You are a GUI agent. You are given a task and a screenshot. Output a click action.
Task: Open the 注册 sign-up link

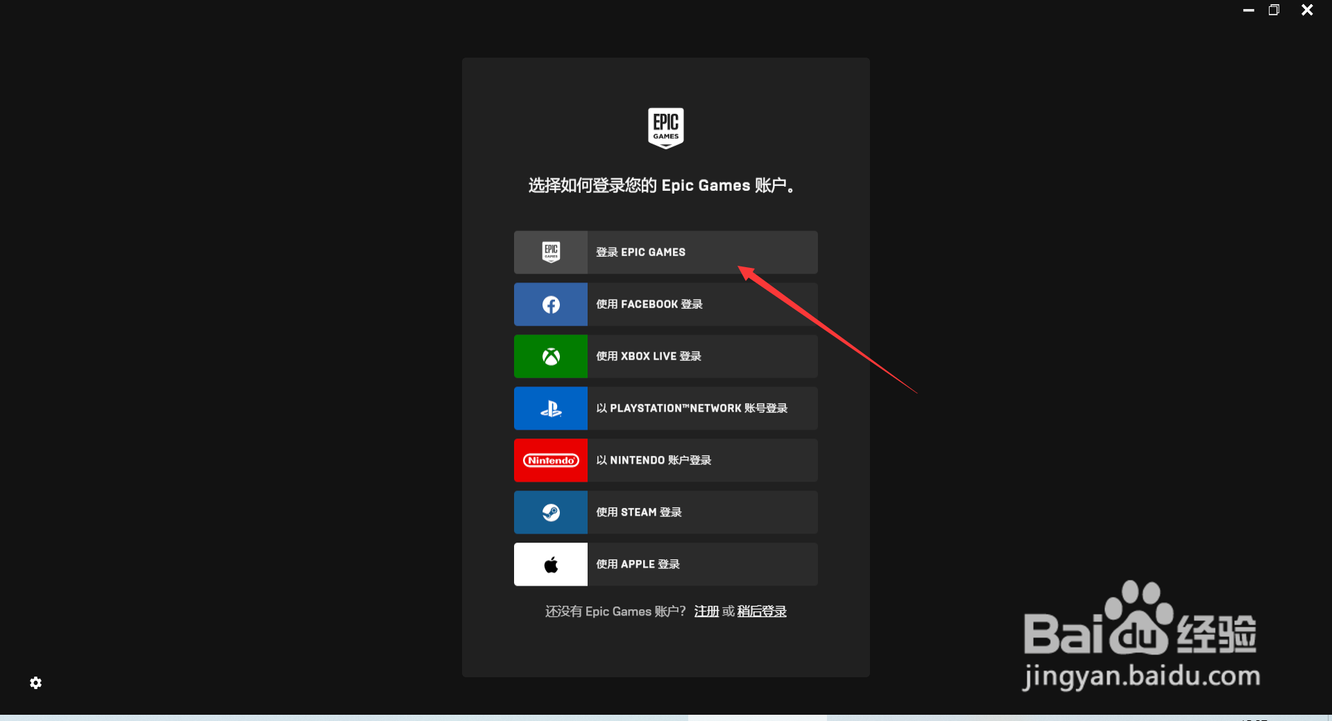(706, 611)
